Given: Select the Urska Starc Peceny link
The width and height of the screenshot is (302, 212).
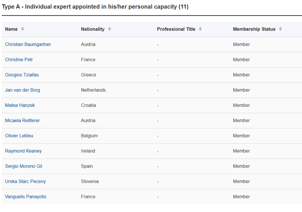Looking at the screenshot, I should coord(25,182).
